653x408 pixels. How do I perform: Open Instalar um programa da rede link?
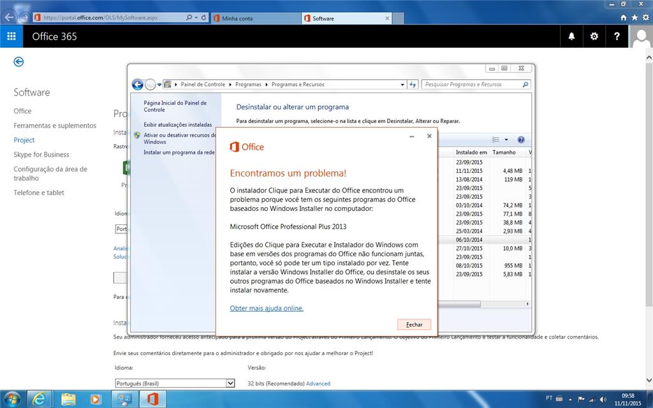click(179, 152)
